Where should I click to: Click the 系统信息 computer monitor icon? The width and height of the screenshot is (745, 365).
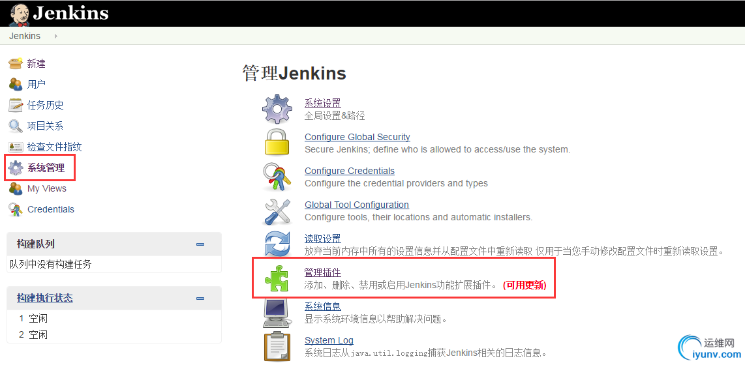click(277, 314)
